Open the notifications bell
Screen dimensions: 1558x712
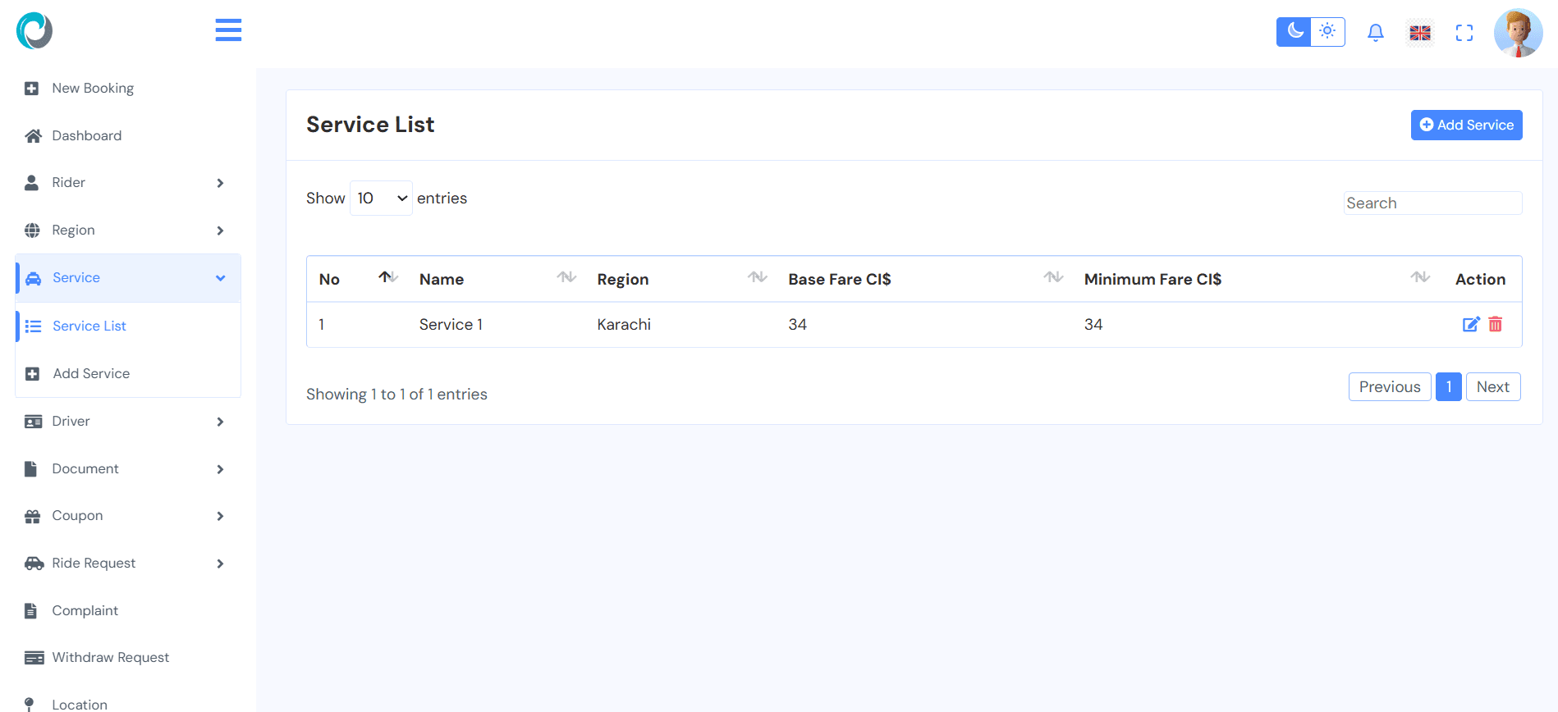(1375, 33)
